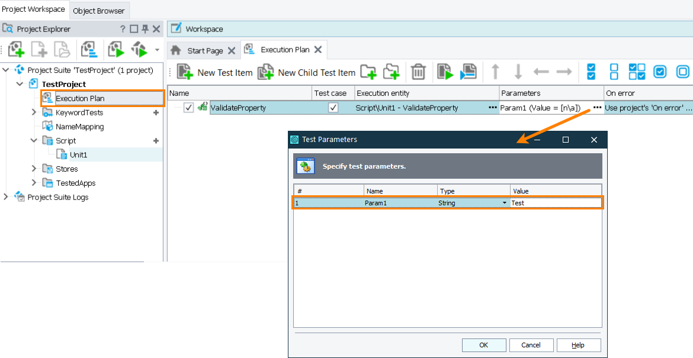The image size is (693, 358).
Task: Toggle the Test case checkbox for ValidateProperty
Action: [333, 108]
